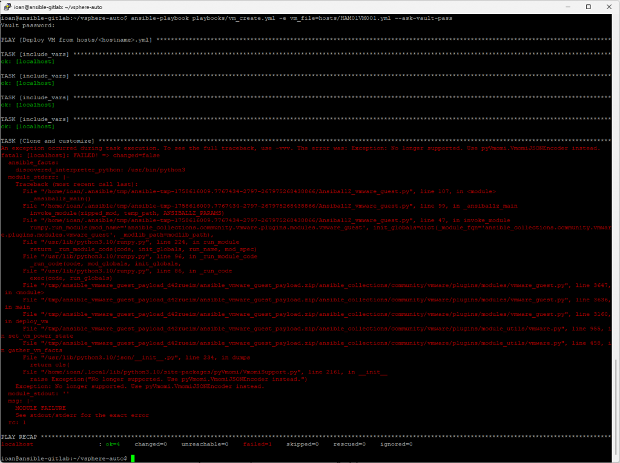This screenshot has width=620, height=463.
Task: Click the TASK [Clone and customize] header
Action: [x=47, y=141]
